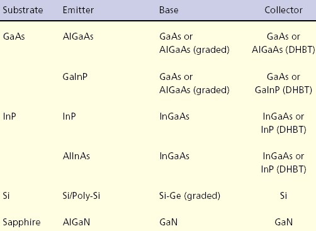
Task: Select the Si/Poly-Si emitter cell
Action: click(81, 196)
